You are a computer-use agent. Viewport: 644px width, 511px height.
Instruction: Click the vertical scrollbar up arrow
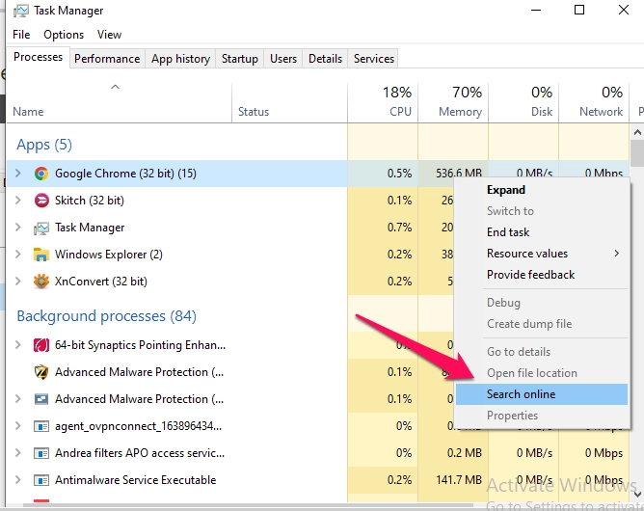click(637, 132)
